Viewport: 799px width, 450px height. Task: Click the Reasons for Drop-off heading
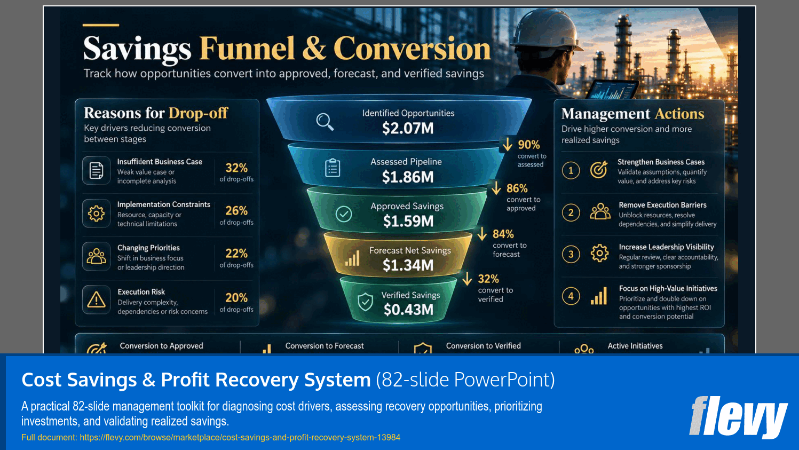[x=156, y=113]
